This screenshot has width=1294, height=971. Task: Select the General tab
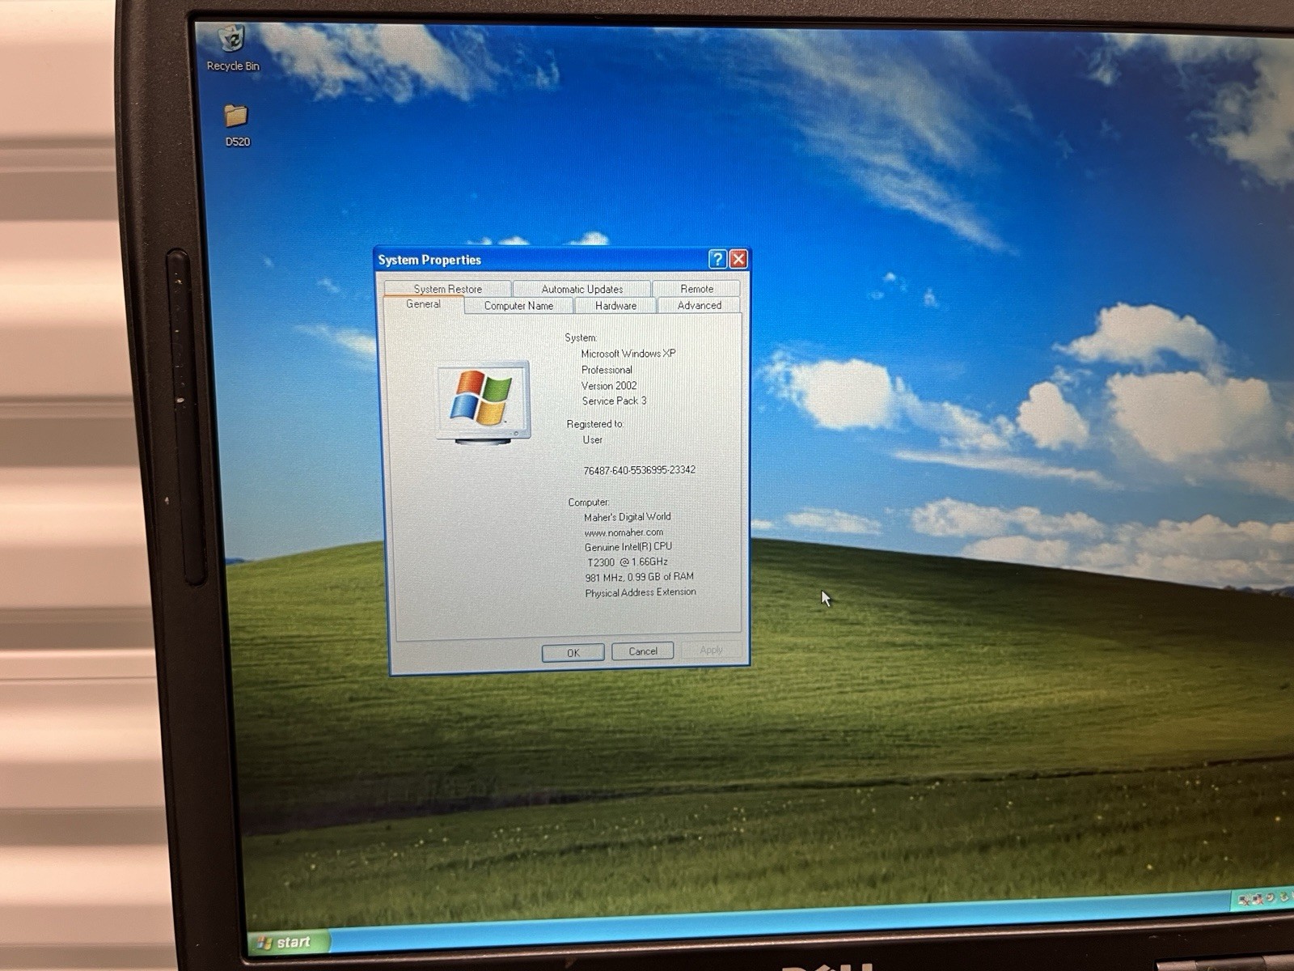tap(423, 304)
